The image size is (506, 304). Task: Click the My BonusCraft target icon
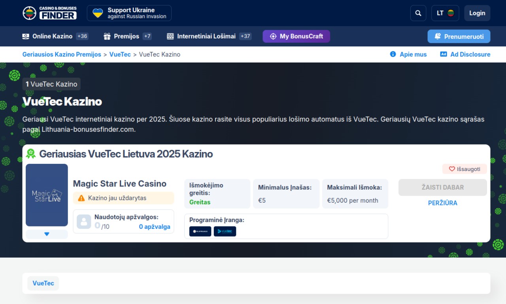pos(273,36)
